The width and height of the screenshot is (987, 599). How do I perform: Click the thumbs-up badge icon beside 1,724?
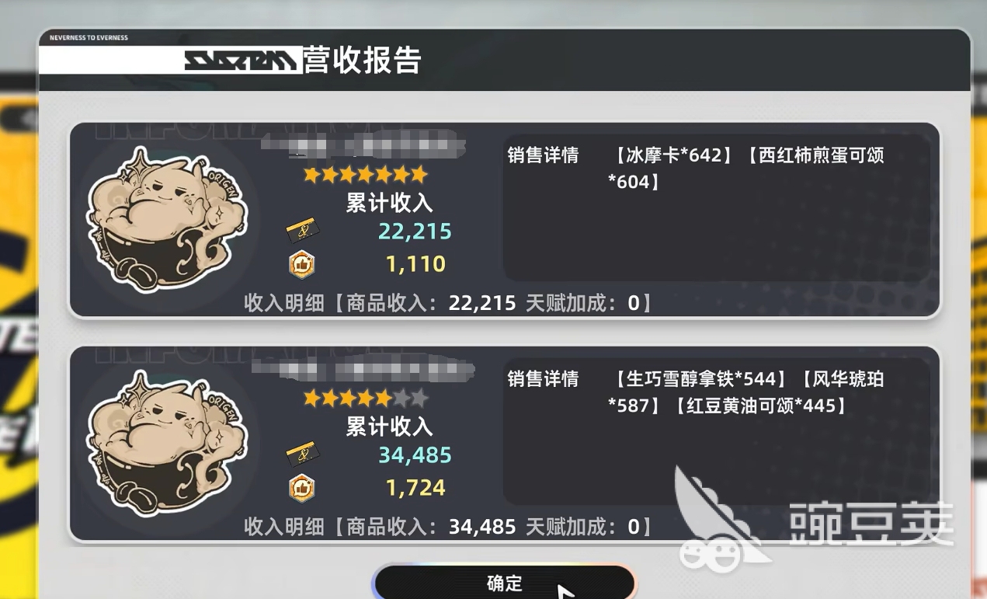click(301, 488)
